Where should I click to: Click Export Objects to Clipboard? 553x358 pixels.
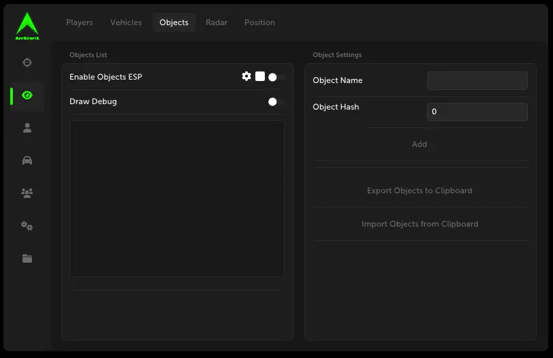pyautogui.click(x=420, y=191)
